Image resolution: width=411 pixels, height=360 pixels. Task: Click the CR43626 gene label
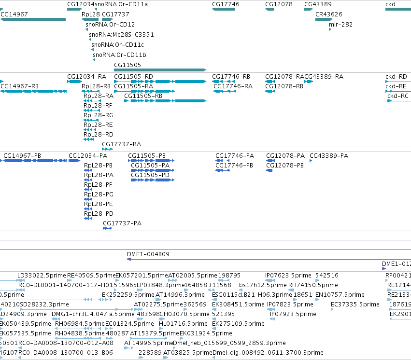(x=329, y=14)
